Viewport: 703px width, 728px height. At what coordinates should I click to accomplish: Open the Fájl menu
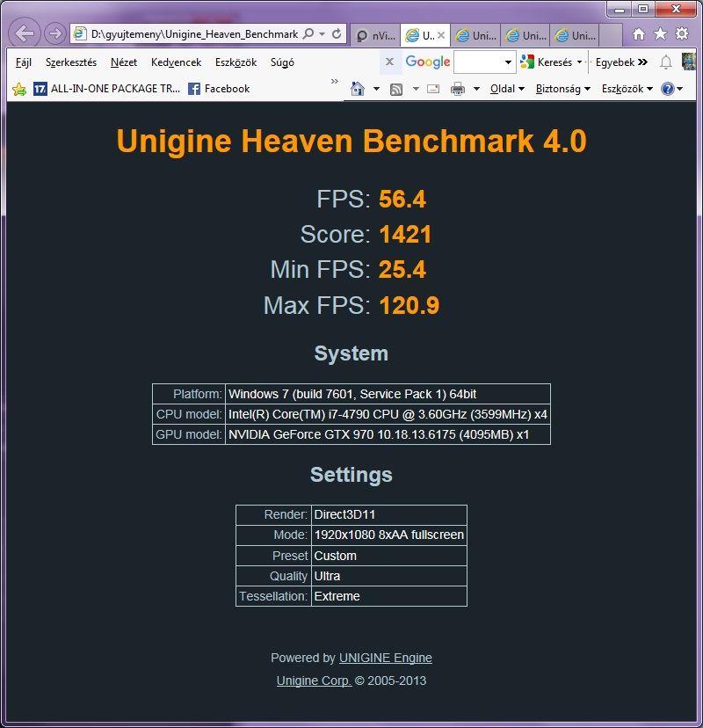(x=23, y=62)
